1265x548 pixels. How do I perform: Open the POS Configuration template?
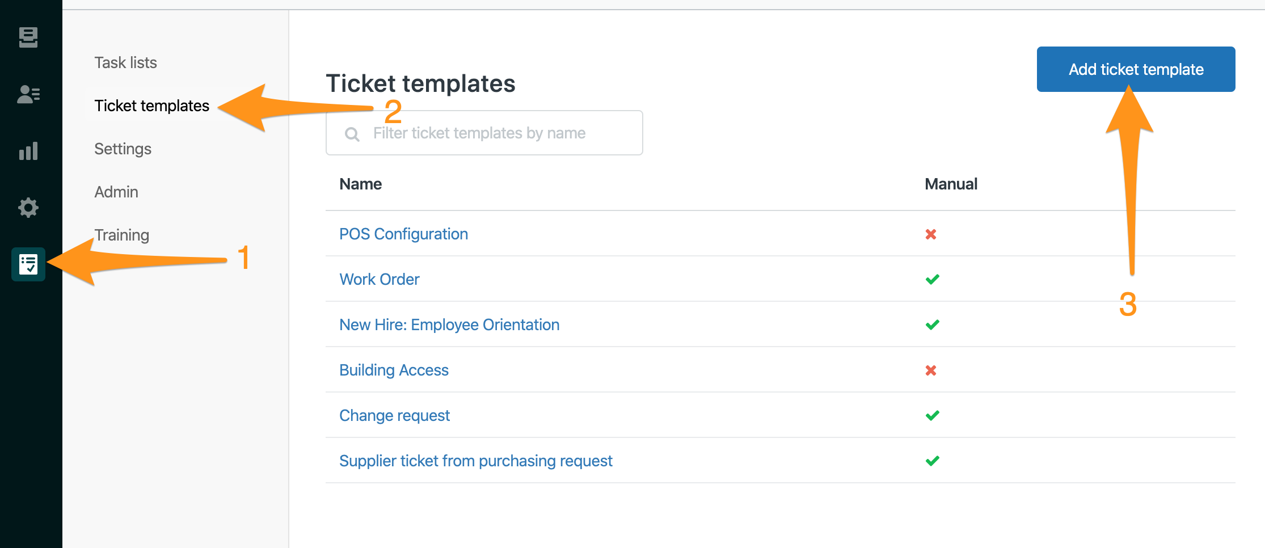pyautogui.click(x=403, y=234)
